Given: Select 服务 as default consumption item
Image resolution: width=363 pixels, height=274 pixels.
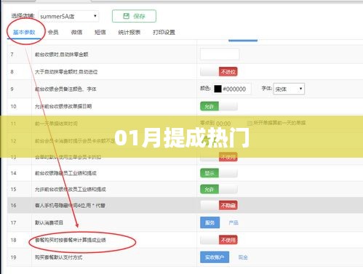Looking at the screenshot, I should point(210,222).
